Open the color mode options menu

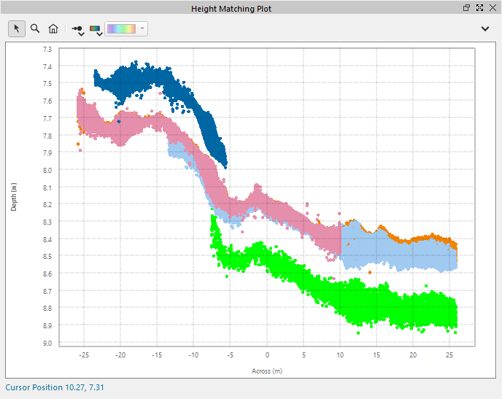[96, 29]
